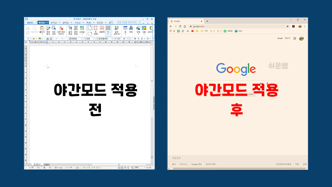Click the new document icon in Hangul toolbar
The width and height of the screenshot is (332, 187).
click(x=28, y=39)
